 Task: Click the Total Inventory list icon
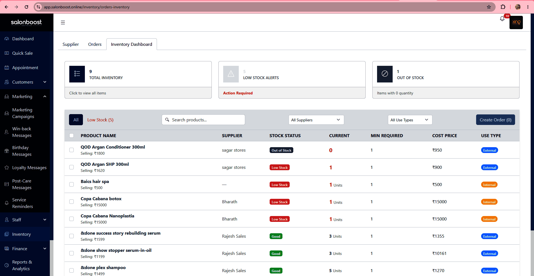click(77, 74)
